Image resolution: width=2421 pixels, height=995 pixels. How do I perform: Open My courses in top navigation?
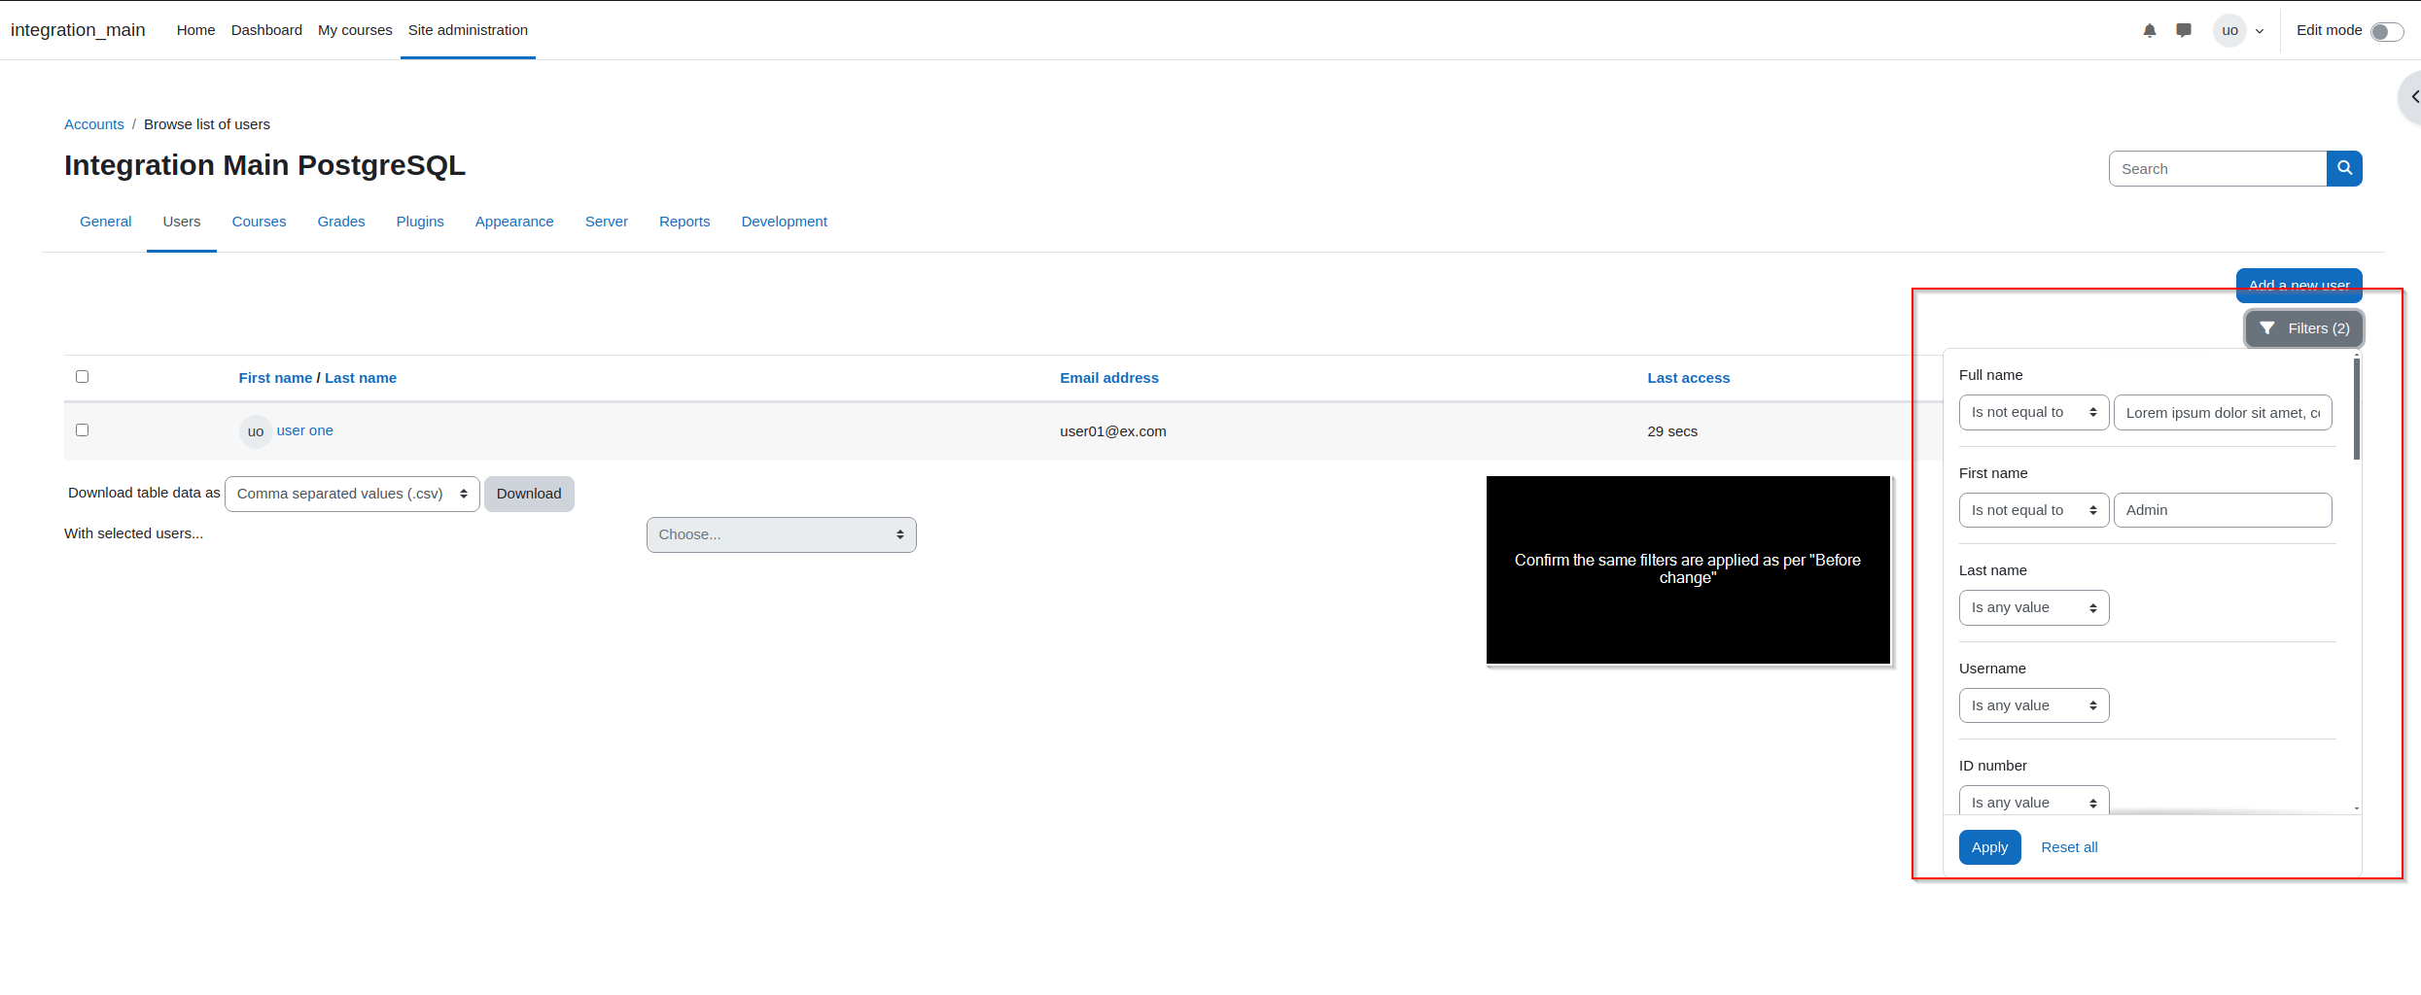[x=355, y=30]
